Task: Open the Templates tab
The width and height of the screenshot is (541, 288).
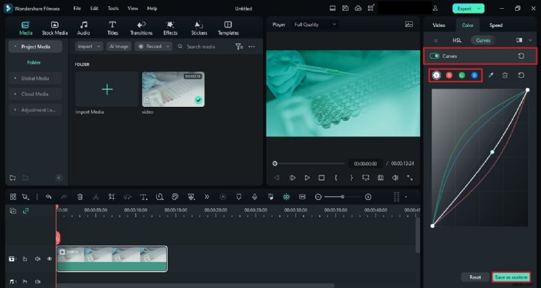Action: 228,28
